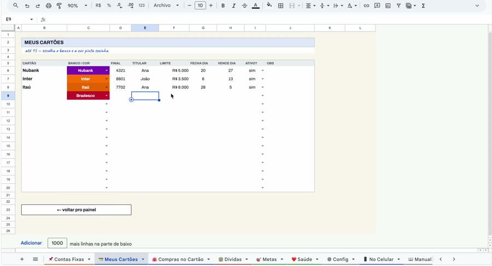Decrease font size with minus button
Image resolution: width=492 pixels, height=266 pixels.
[189, 5]
